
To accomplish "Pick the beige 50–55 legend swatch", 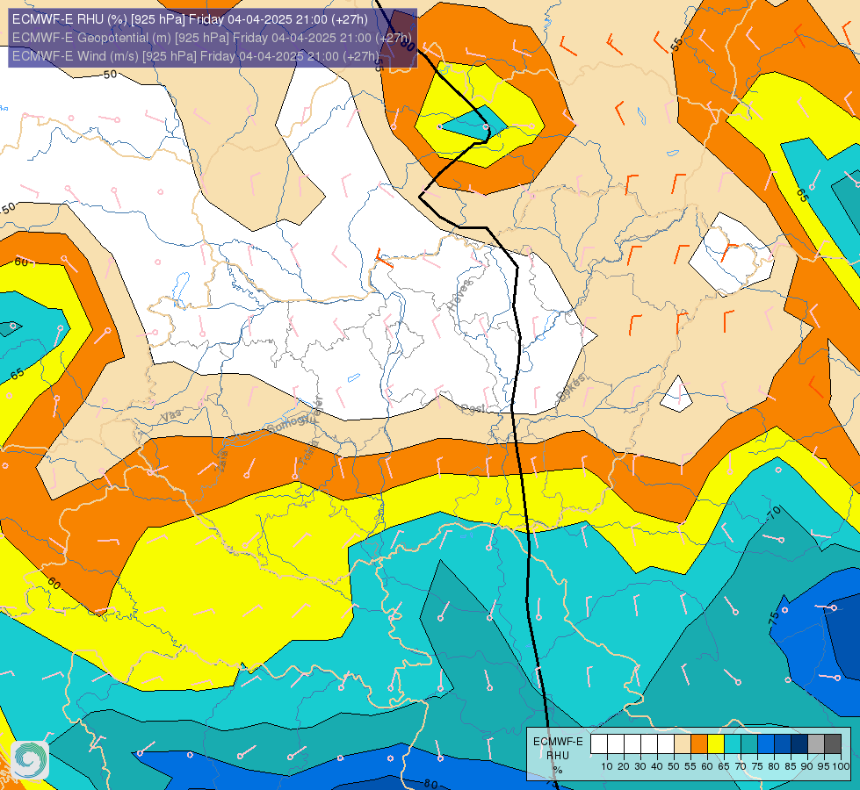I will (x=683, y=744).
